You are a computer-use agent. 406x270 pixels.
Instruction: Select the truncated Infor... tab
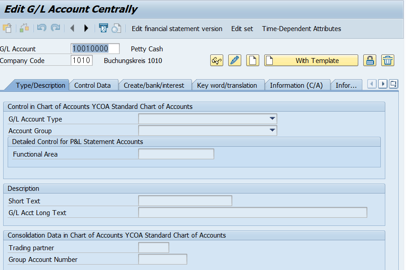(x=346, y=85)
